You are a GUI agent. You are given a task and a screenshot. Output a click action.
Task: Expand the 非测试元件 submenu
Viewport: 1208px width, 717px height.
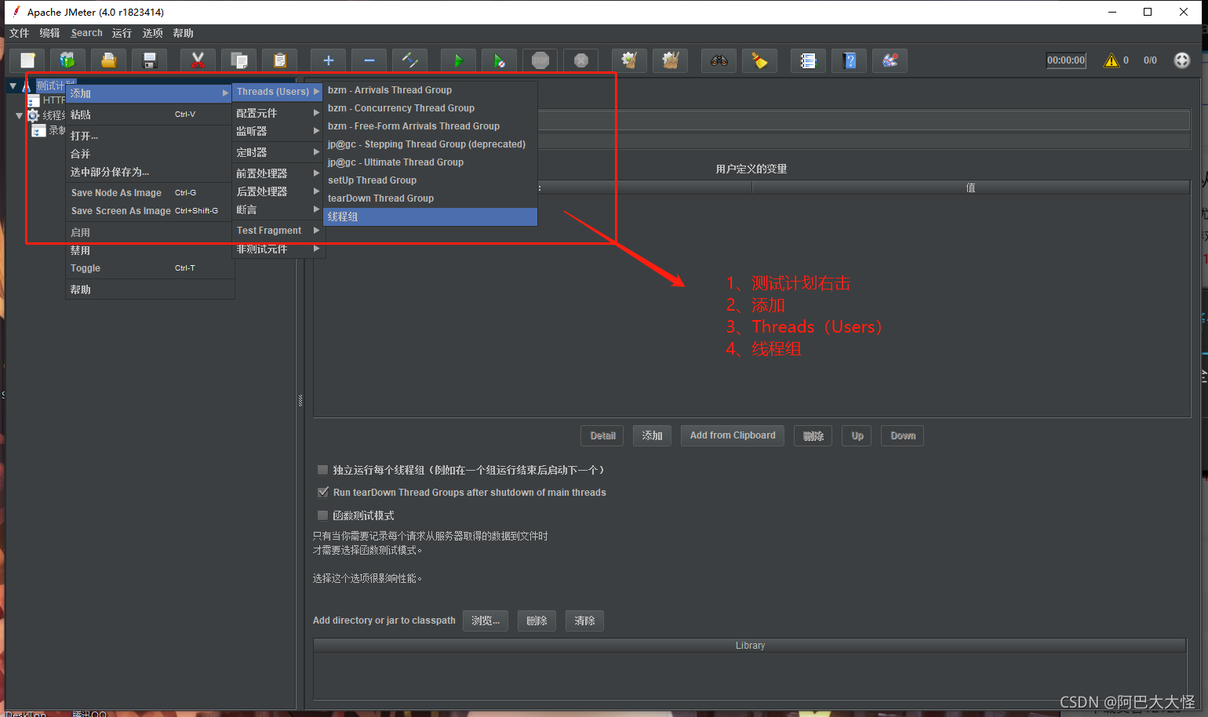click(x=278, y=249)
